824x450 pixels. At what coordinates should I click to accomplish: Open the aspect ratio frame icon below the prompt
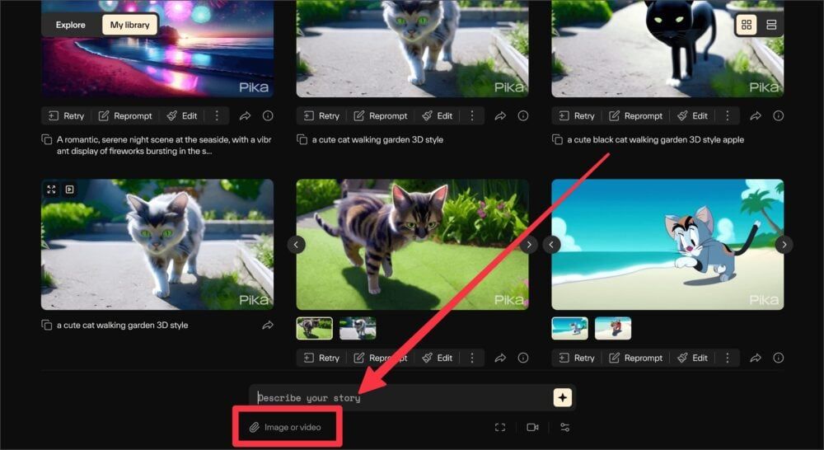coord(500,428)
